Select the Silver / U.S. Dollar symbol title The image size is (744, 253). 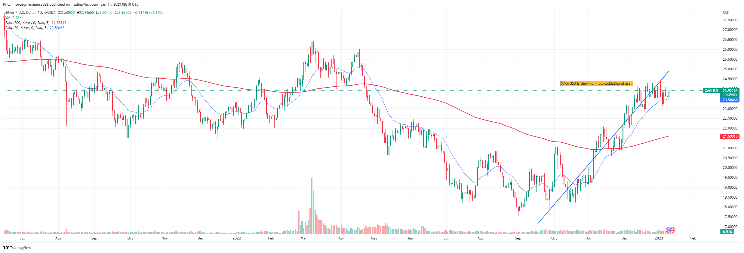coord(30,13)
